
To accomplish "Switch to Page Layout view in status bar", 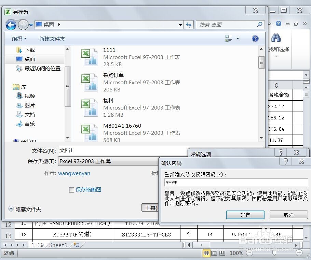I will (214, 253).
